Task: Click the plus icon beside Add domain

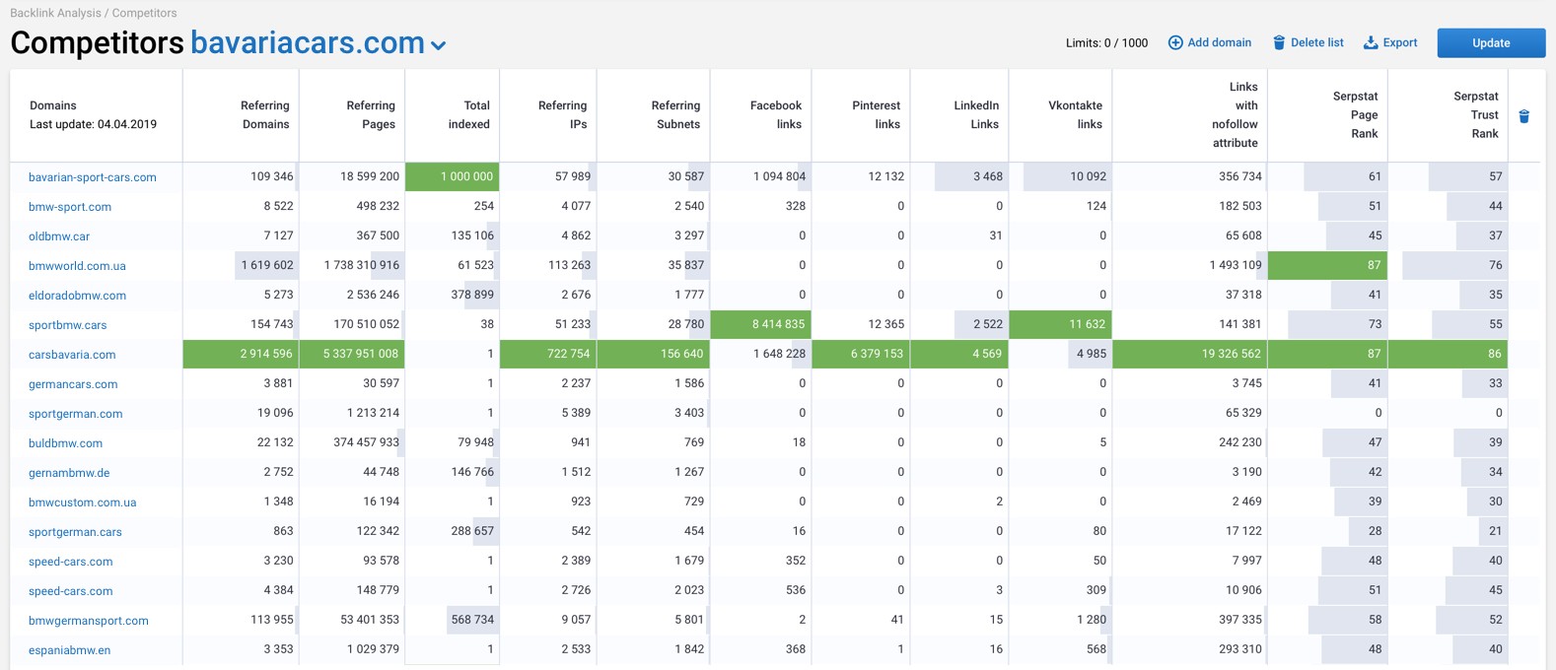Action: (x=1175, y=42)
